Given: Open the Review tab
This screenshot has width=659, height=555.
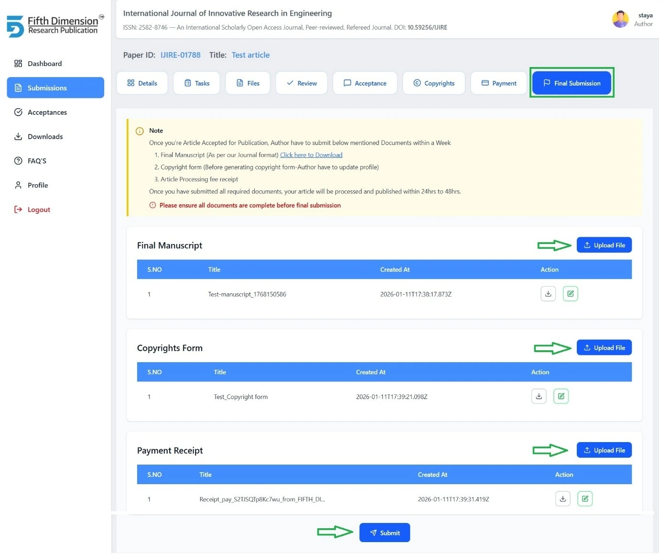Looking at the screenshot, I should (302, 83).
